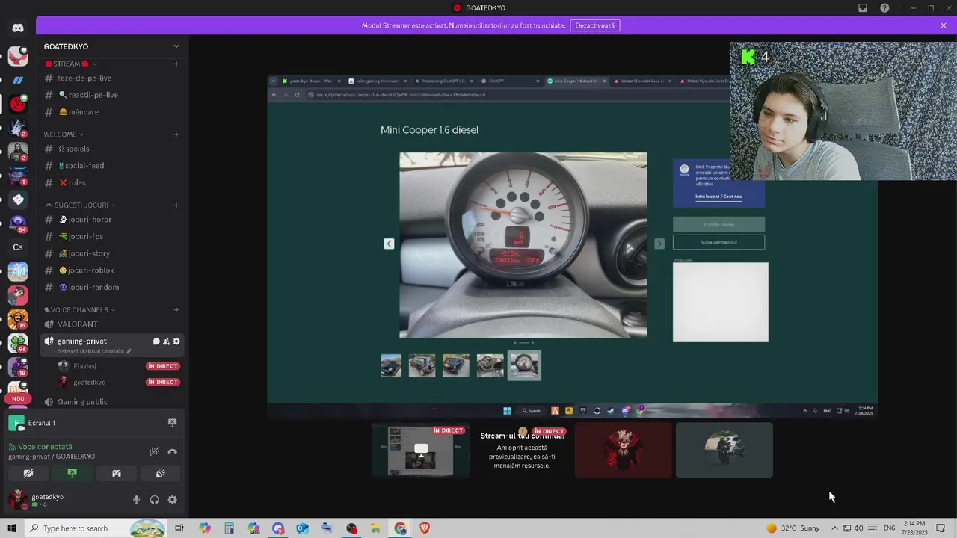Image resolution: width=957 pixels, height=538 pixels.
Task: Add channel to VOICE CHANNELS category
Action: tap(176, 309)
